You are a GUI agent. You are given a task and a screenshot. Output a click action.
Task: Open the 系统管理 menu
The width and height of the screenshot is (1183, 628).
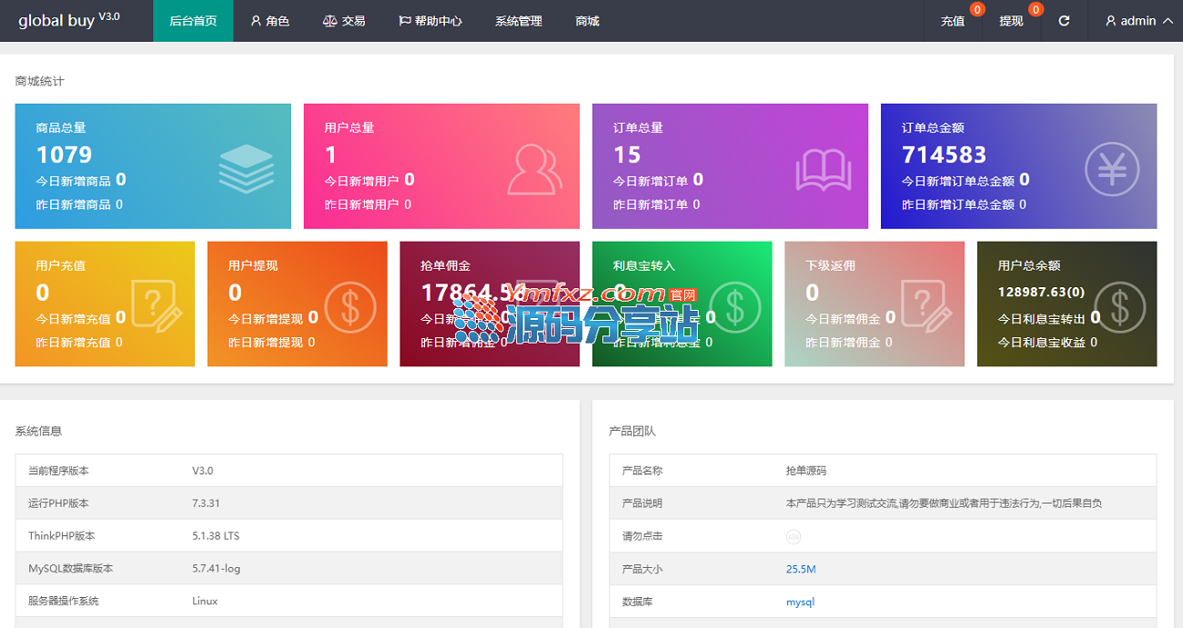pos(519,21)
